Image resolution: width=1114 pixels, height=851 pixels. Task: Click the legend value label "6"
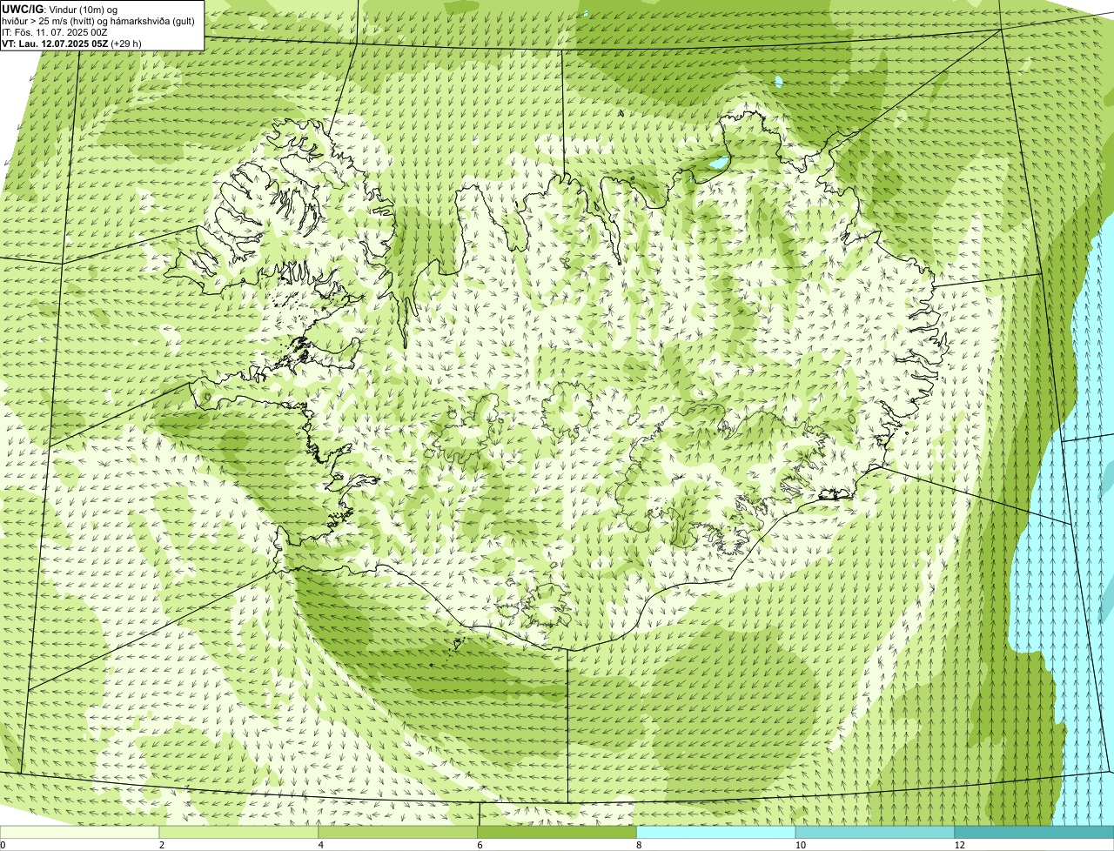pyautogui.click(x=480, y=845)
